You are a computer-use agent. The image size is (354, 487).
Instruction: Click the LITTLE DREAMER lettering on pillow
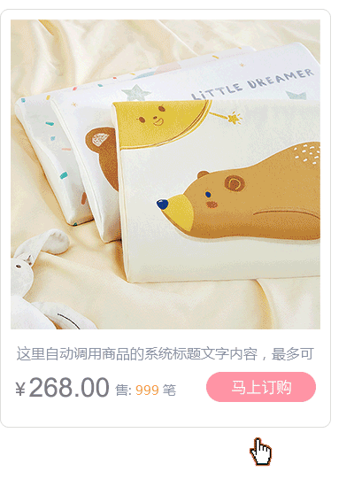coord(252,84)
